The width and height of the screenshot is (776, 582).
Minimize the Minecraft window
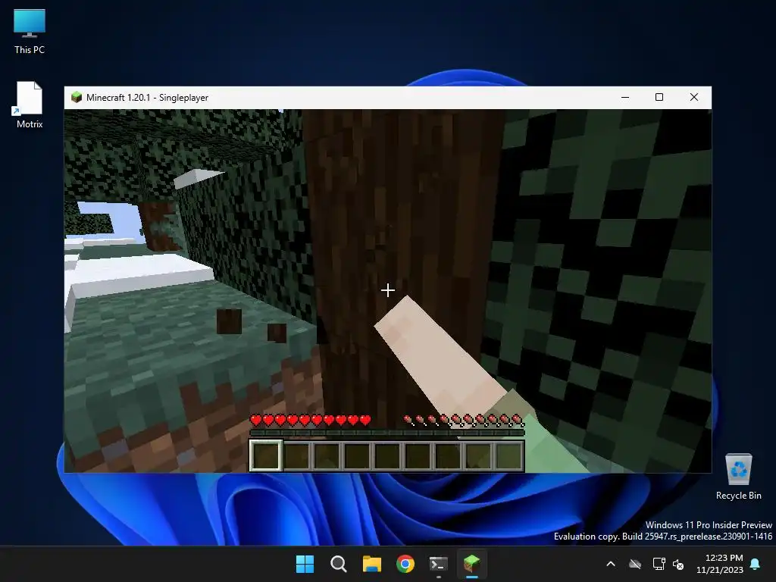click(625, 98)
